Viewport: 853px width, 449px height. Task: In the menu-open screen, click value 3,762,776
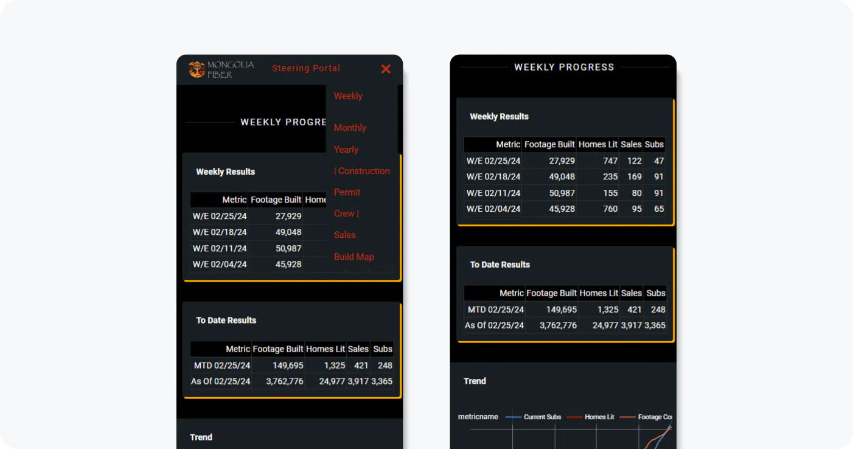285,381
